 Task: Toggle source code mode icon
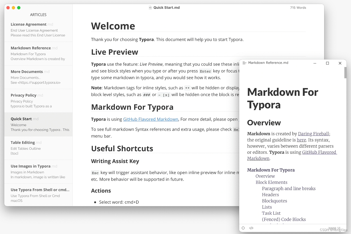click(251, 228)
